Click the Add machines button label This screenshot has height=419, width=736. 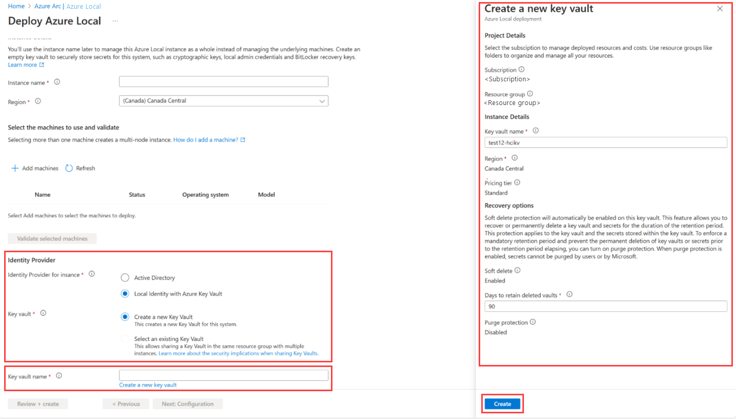pyautogui.click(x=40, y=168)
